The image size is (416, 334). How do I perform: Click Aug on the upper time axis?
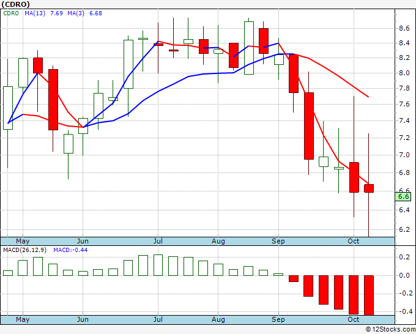pos(218,242)
